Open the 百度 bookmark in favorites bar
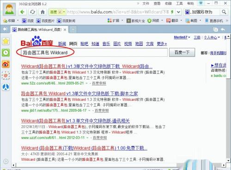Screen dimensions: 231x170 28,21
